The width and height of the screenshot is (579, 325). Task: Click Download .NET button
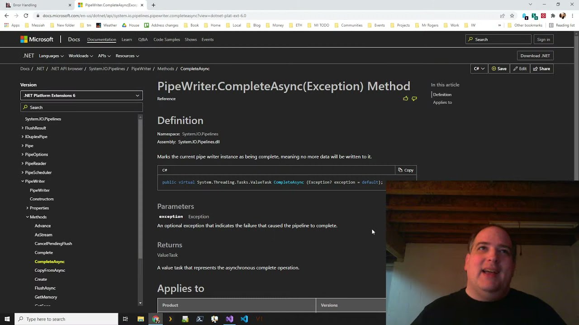535,56
